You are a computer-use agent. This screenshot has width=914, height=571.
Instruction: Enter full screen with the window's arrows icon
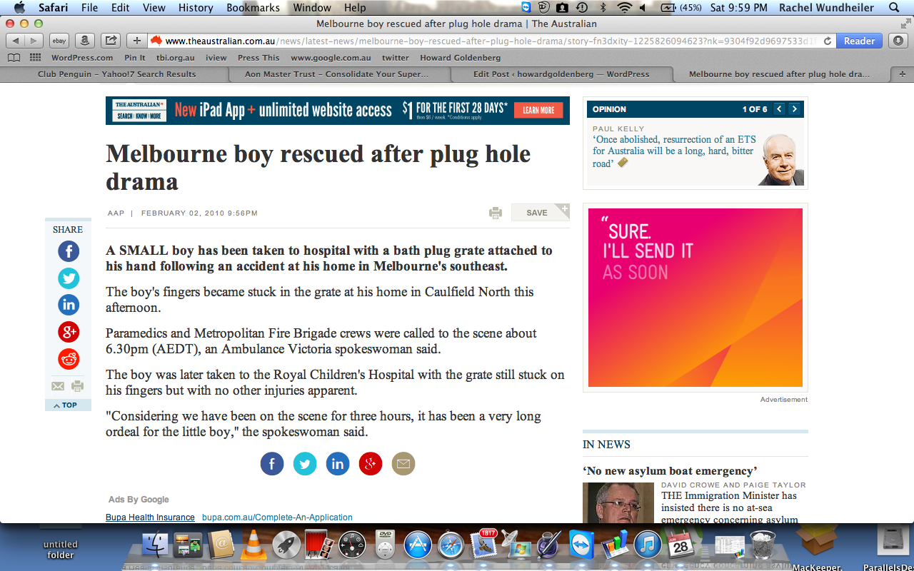(905, 24)
